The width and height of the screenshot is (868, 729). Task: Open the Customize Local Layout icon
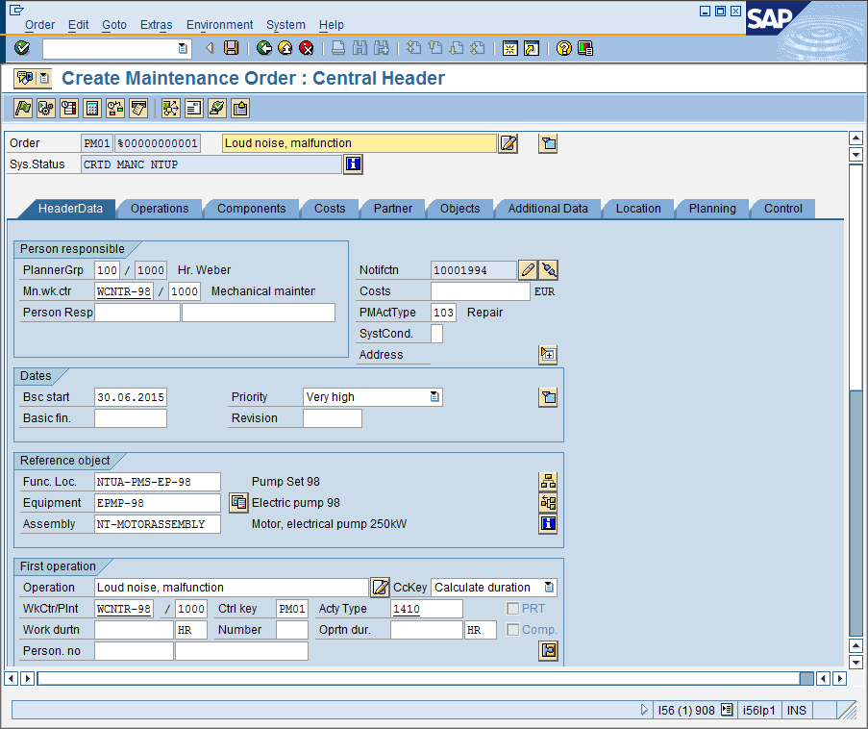pyautogui.click(x=585, y=48)
